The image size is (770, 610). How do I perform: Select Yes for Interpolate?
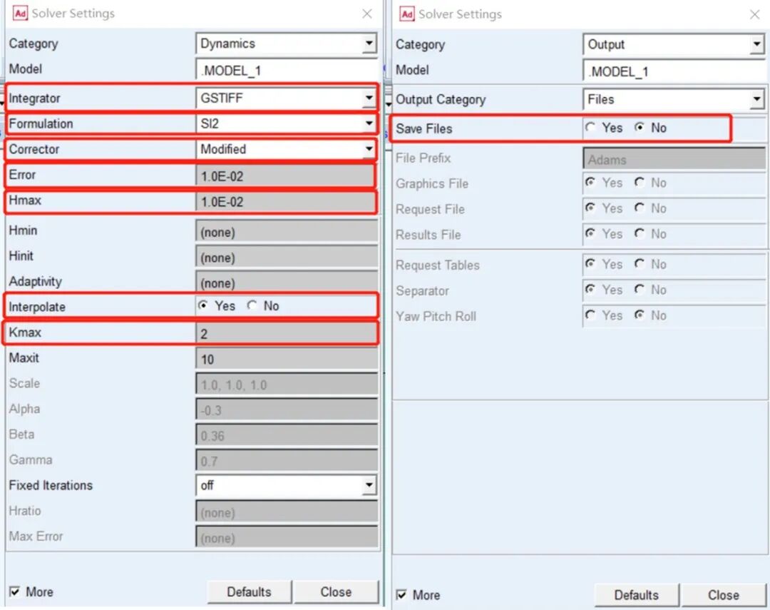(202, 306)
